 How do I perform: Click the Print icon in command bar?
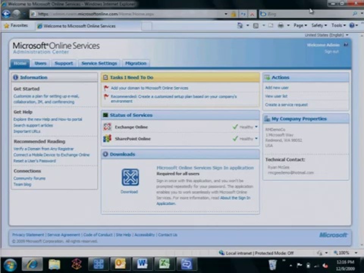click(x=281, y=25)
